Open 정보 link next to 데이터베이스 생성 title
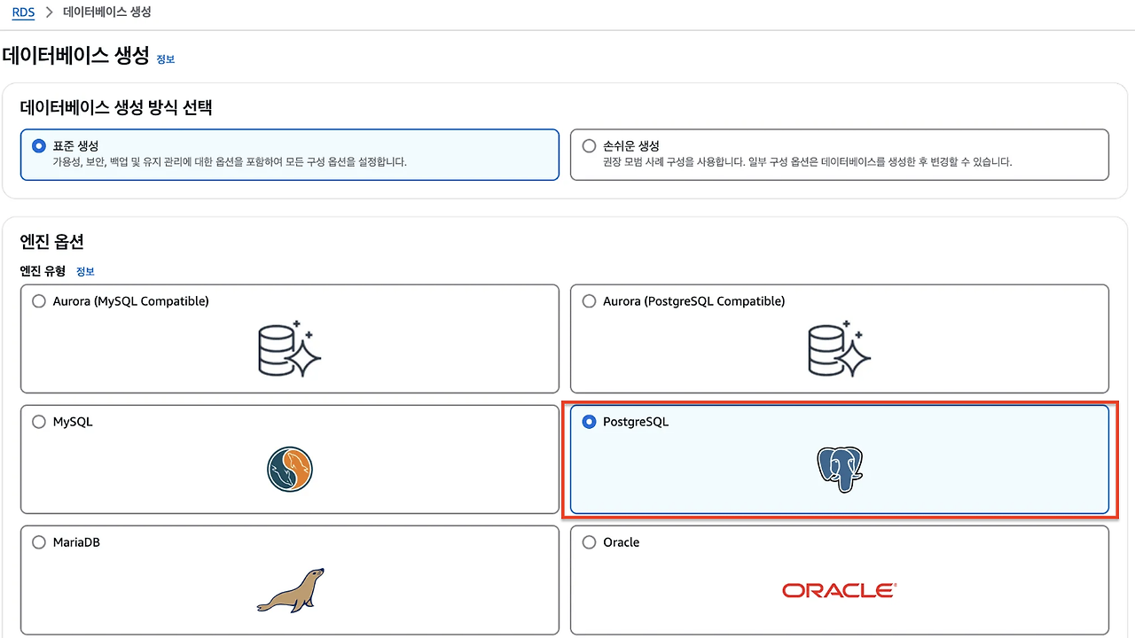Image resolution: width=1135 pixels, height=638 pixels. point(166,59)
